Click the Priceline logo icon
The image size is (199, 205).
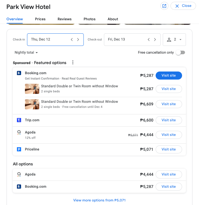[19, 149]
